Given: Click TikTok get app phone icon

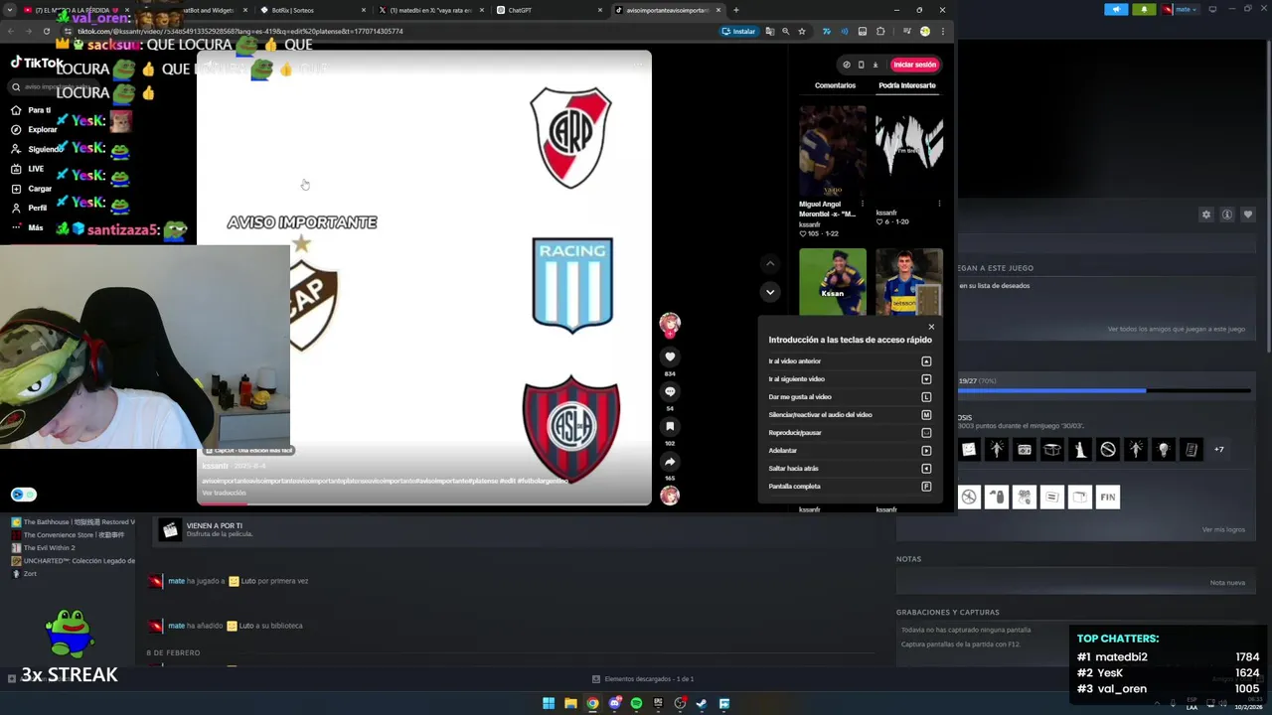Looking at the screenshot, I should [861, 65].
